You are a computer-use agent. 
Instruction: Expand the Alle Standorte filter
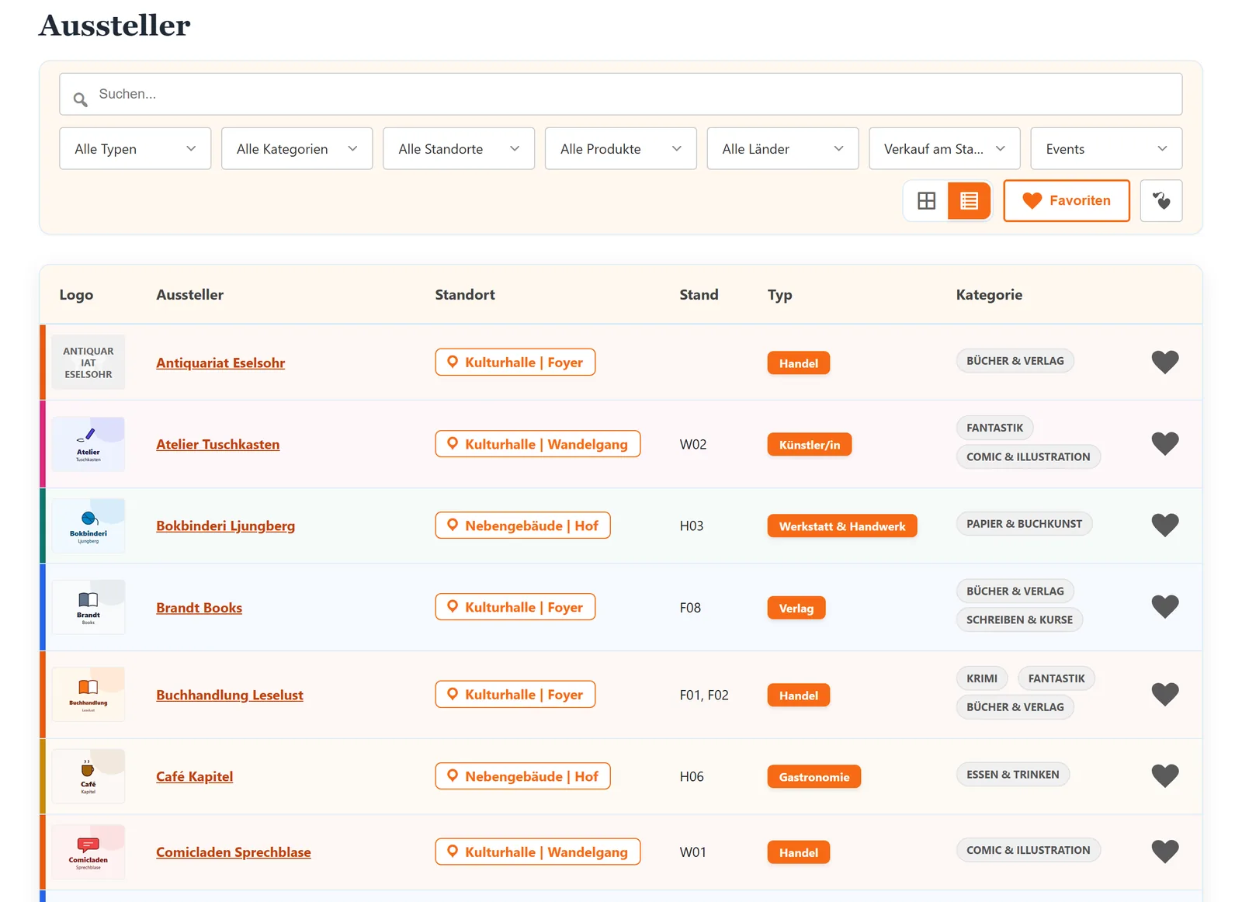pyautogui.click(x=459, y=148)
